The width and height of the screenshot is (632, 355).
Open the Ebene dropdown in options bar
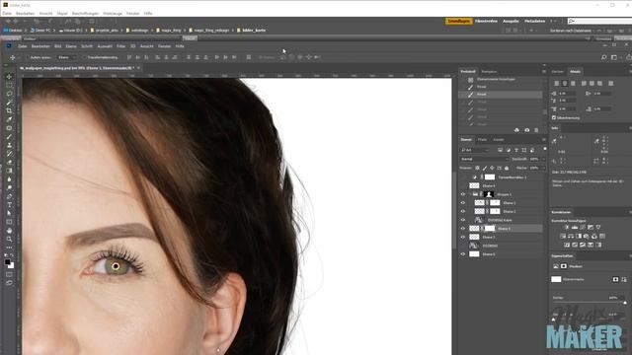(66, 57)
